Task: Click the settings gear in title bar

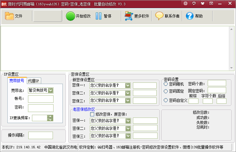Action: [186, 3]
